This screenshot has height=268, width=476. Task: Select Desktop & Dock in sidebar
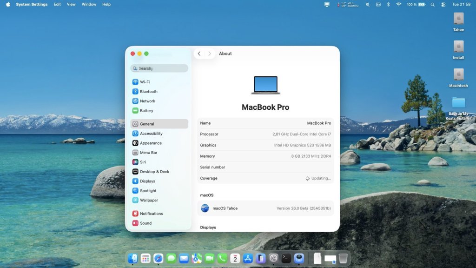point(154,172)
